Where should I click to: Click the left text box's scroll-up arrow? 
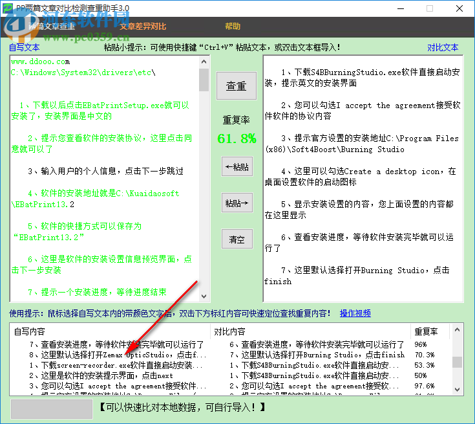click(x=204, y=62)
